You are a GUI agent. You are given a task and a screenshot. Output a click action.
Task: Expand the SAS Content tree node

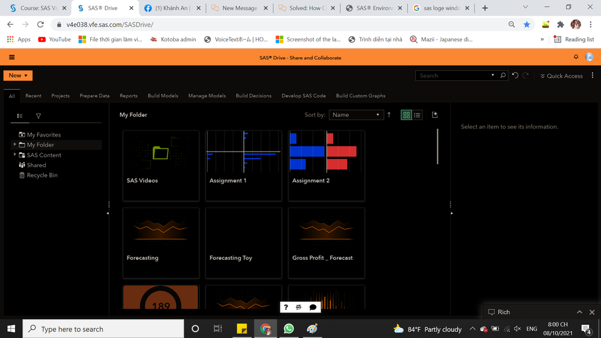click(x=14, y=155)
